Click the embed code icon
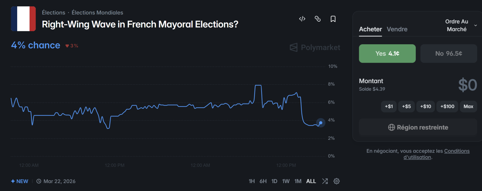Image resolution: width=482 pixels, height=191 pixels. pos(302,19)
